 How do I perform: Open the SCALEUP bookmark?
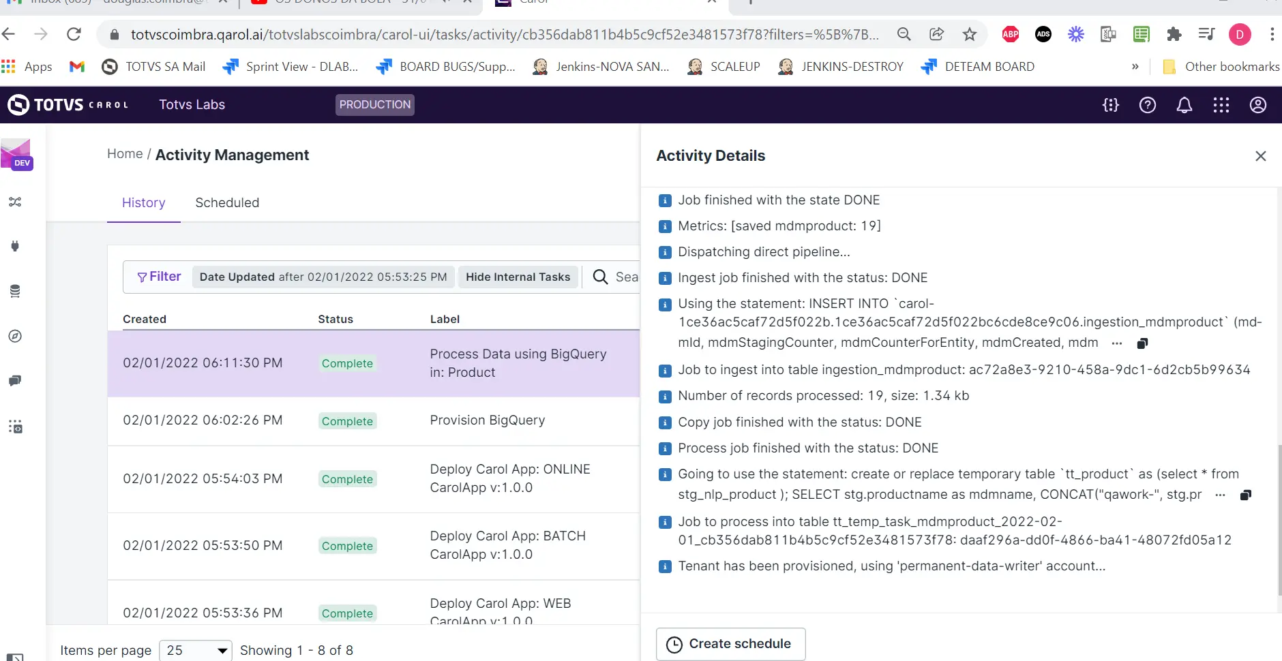pyautogui.click(x=724, y=66)
